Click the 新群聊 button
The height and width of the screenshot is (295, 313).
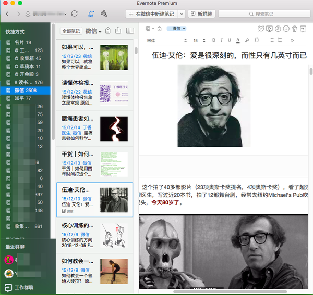pyautogui.click(x=201, y=14)
